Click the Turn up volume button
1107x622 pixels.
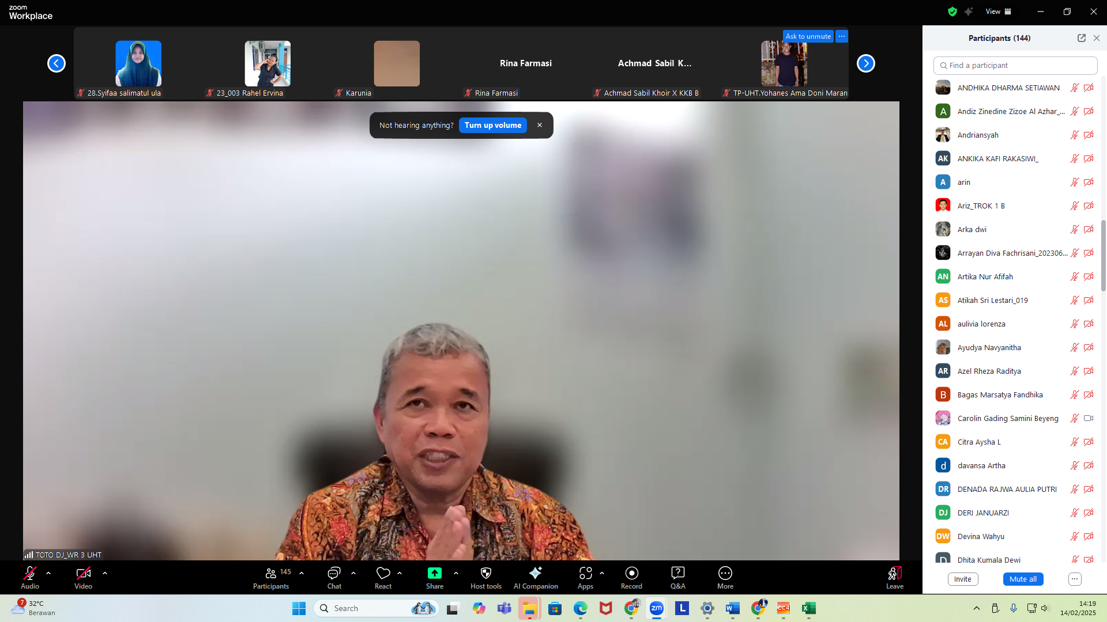[492, 125]
